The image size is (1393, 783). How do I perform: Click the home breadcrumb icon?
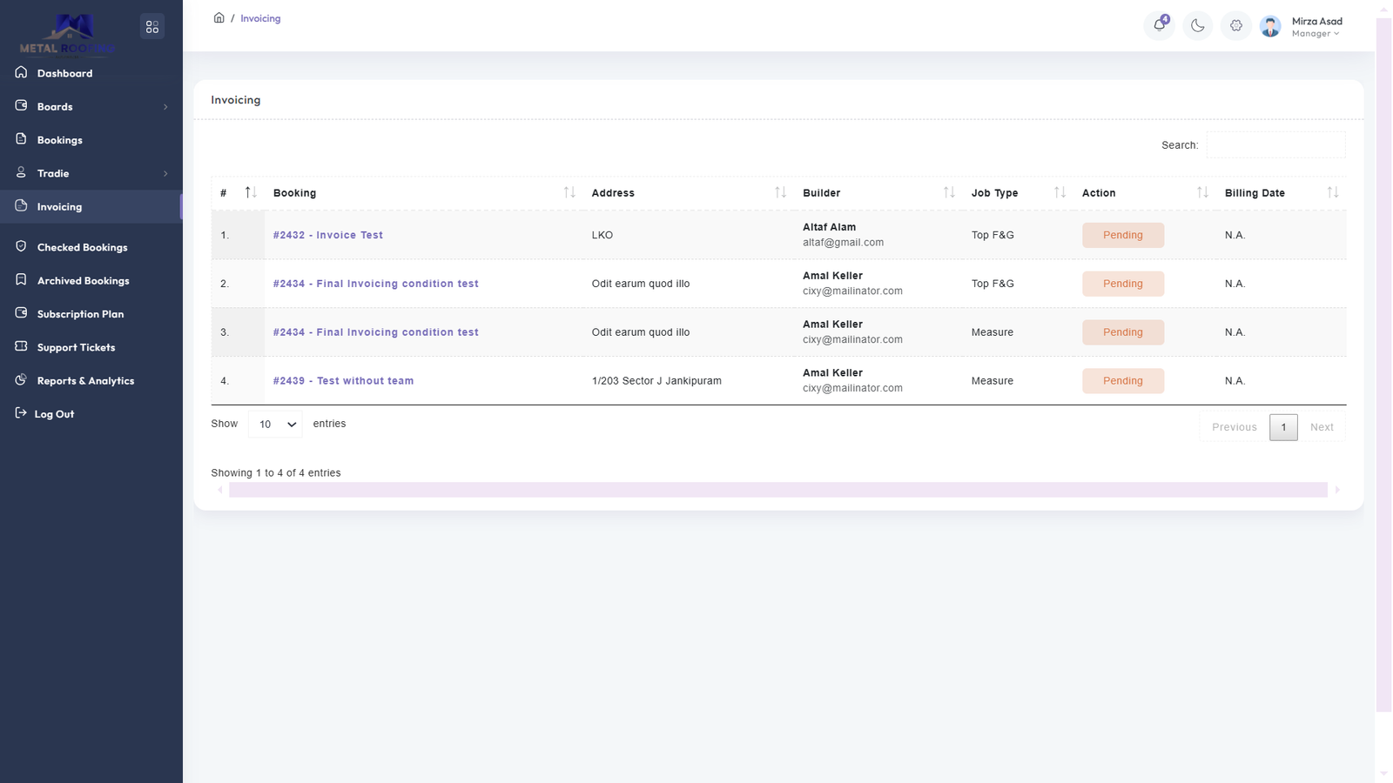coord(219,18)
